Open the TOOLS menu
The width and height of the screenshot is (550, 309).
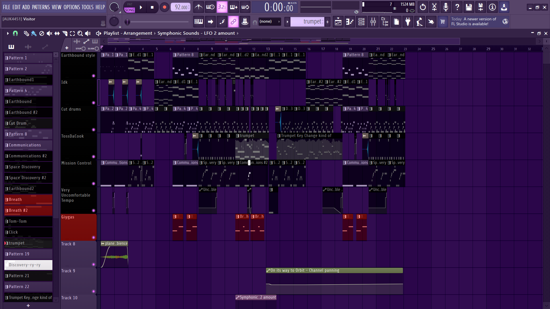point(87,7)
